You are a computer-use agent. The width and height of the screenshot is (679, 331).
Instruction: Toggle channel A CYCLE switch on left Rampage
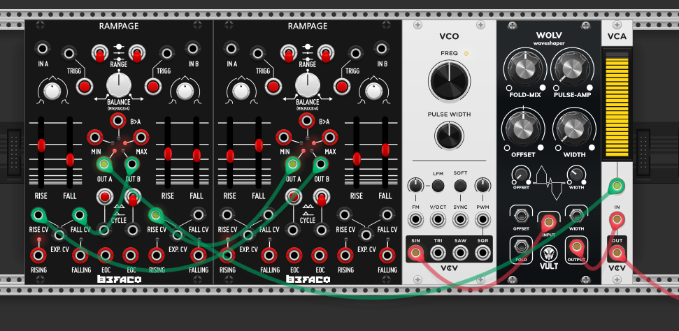(104, 197)
